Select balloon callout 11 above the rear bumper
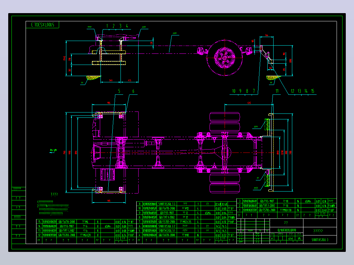Viewport: 354px width, 265px height. click(277, 91)
